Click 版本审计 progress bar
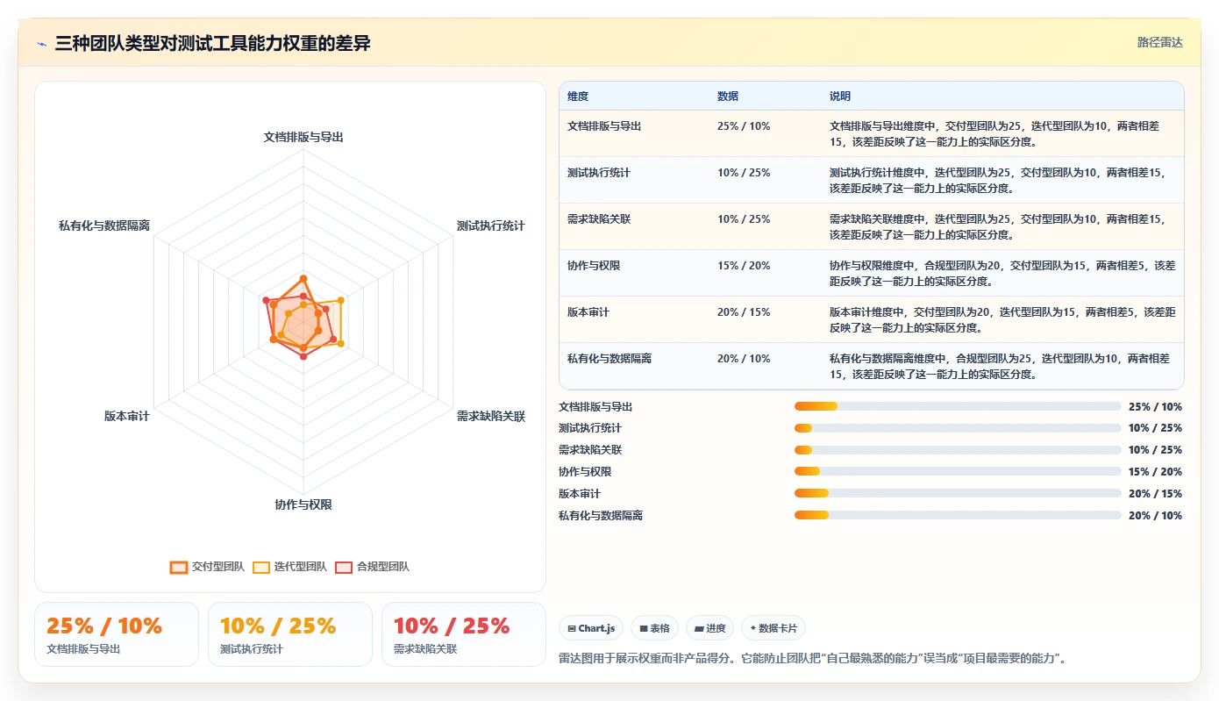1219x701 pixels. tap(958, 494)
